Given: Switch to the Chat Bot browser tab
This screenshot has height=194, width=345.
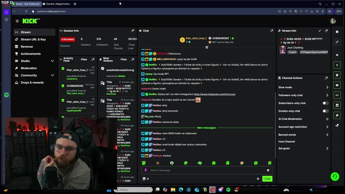Looking at the screenshot, I should [x=57, y=4].
